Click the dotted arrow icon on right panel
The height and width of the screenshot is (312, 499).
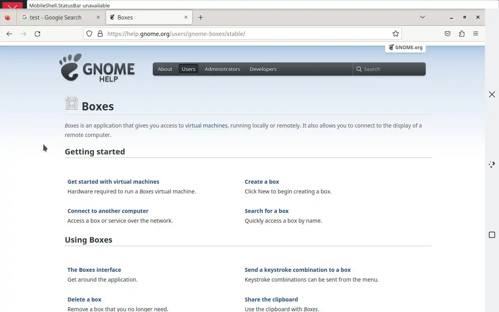pos(492,164)
